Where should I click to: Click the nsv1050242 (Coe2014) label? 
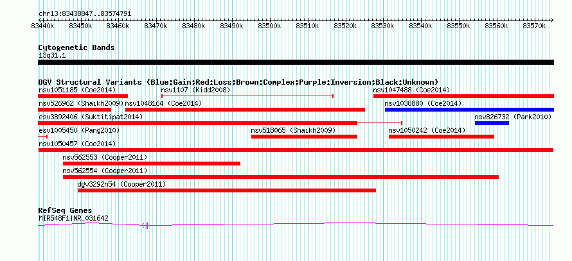427,130
